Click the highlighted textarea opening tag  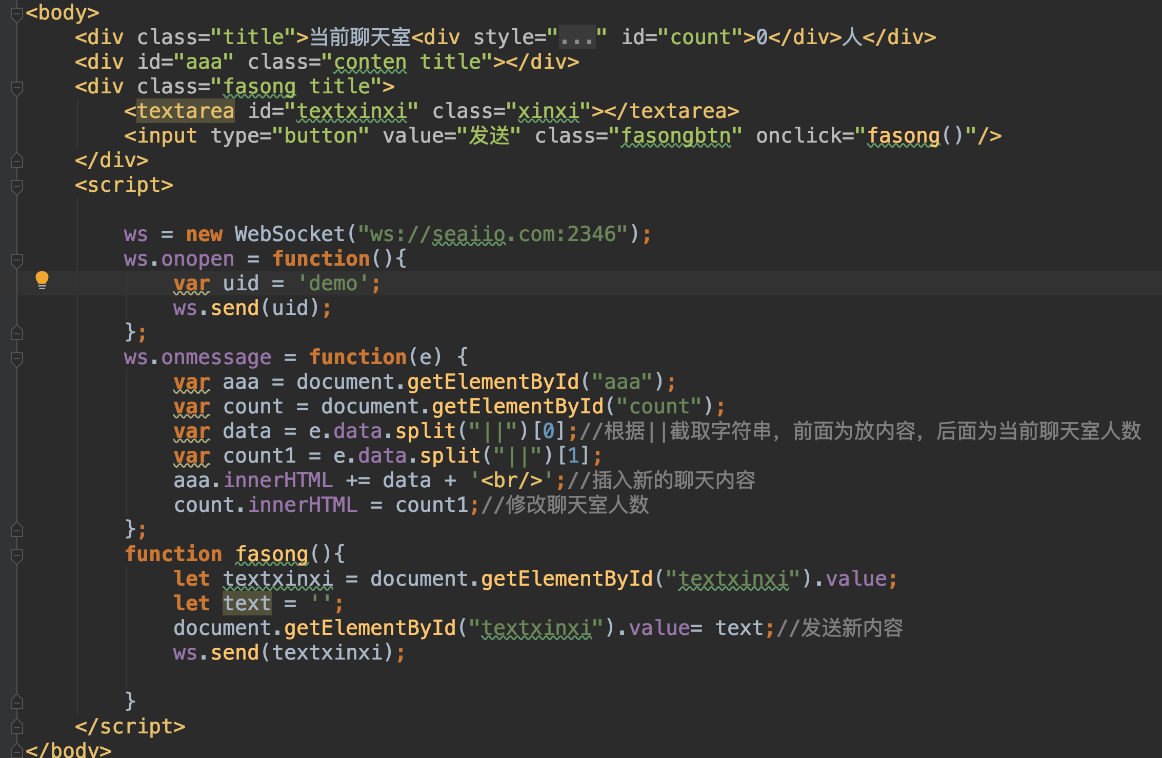(x=185, y=111)
